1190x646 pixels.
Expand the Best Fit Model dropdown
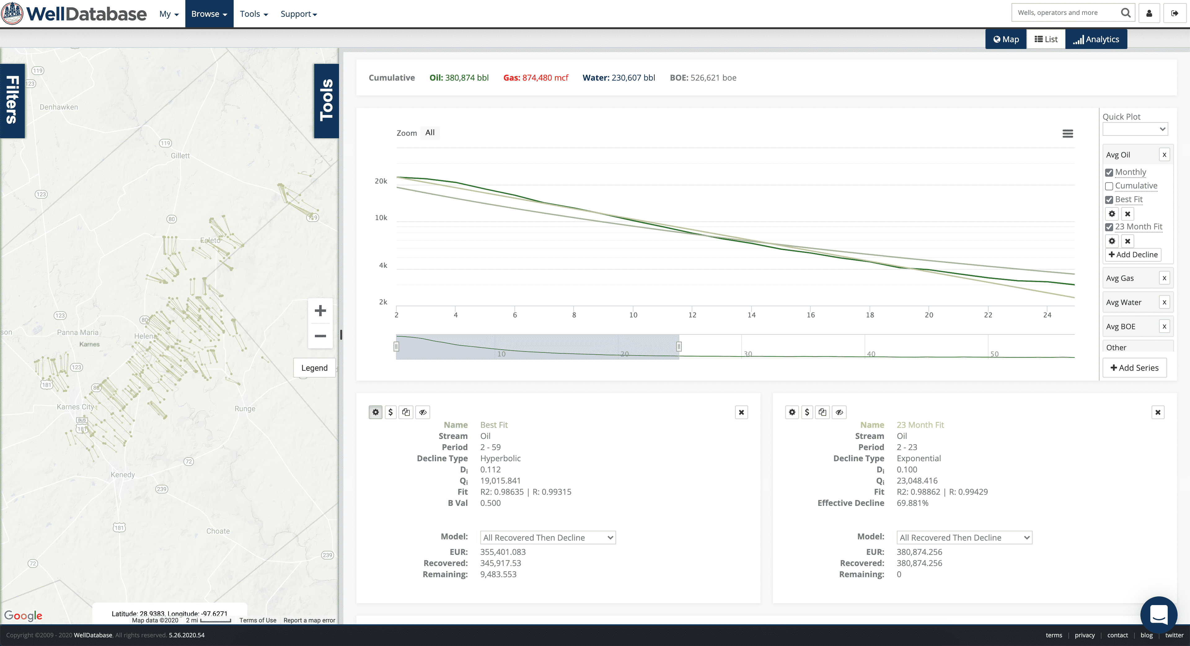[548, 538]
